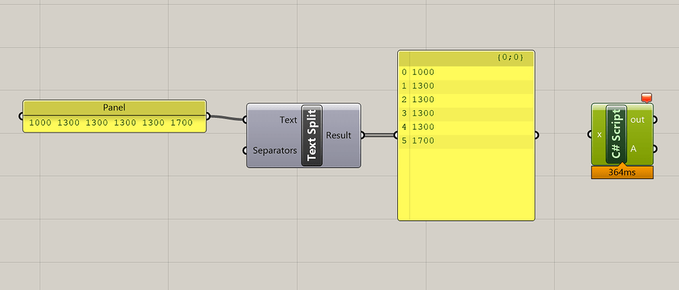Click the Separators input label
This screenshot has height=290, width=679.
[x=275, y=151]
